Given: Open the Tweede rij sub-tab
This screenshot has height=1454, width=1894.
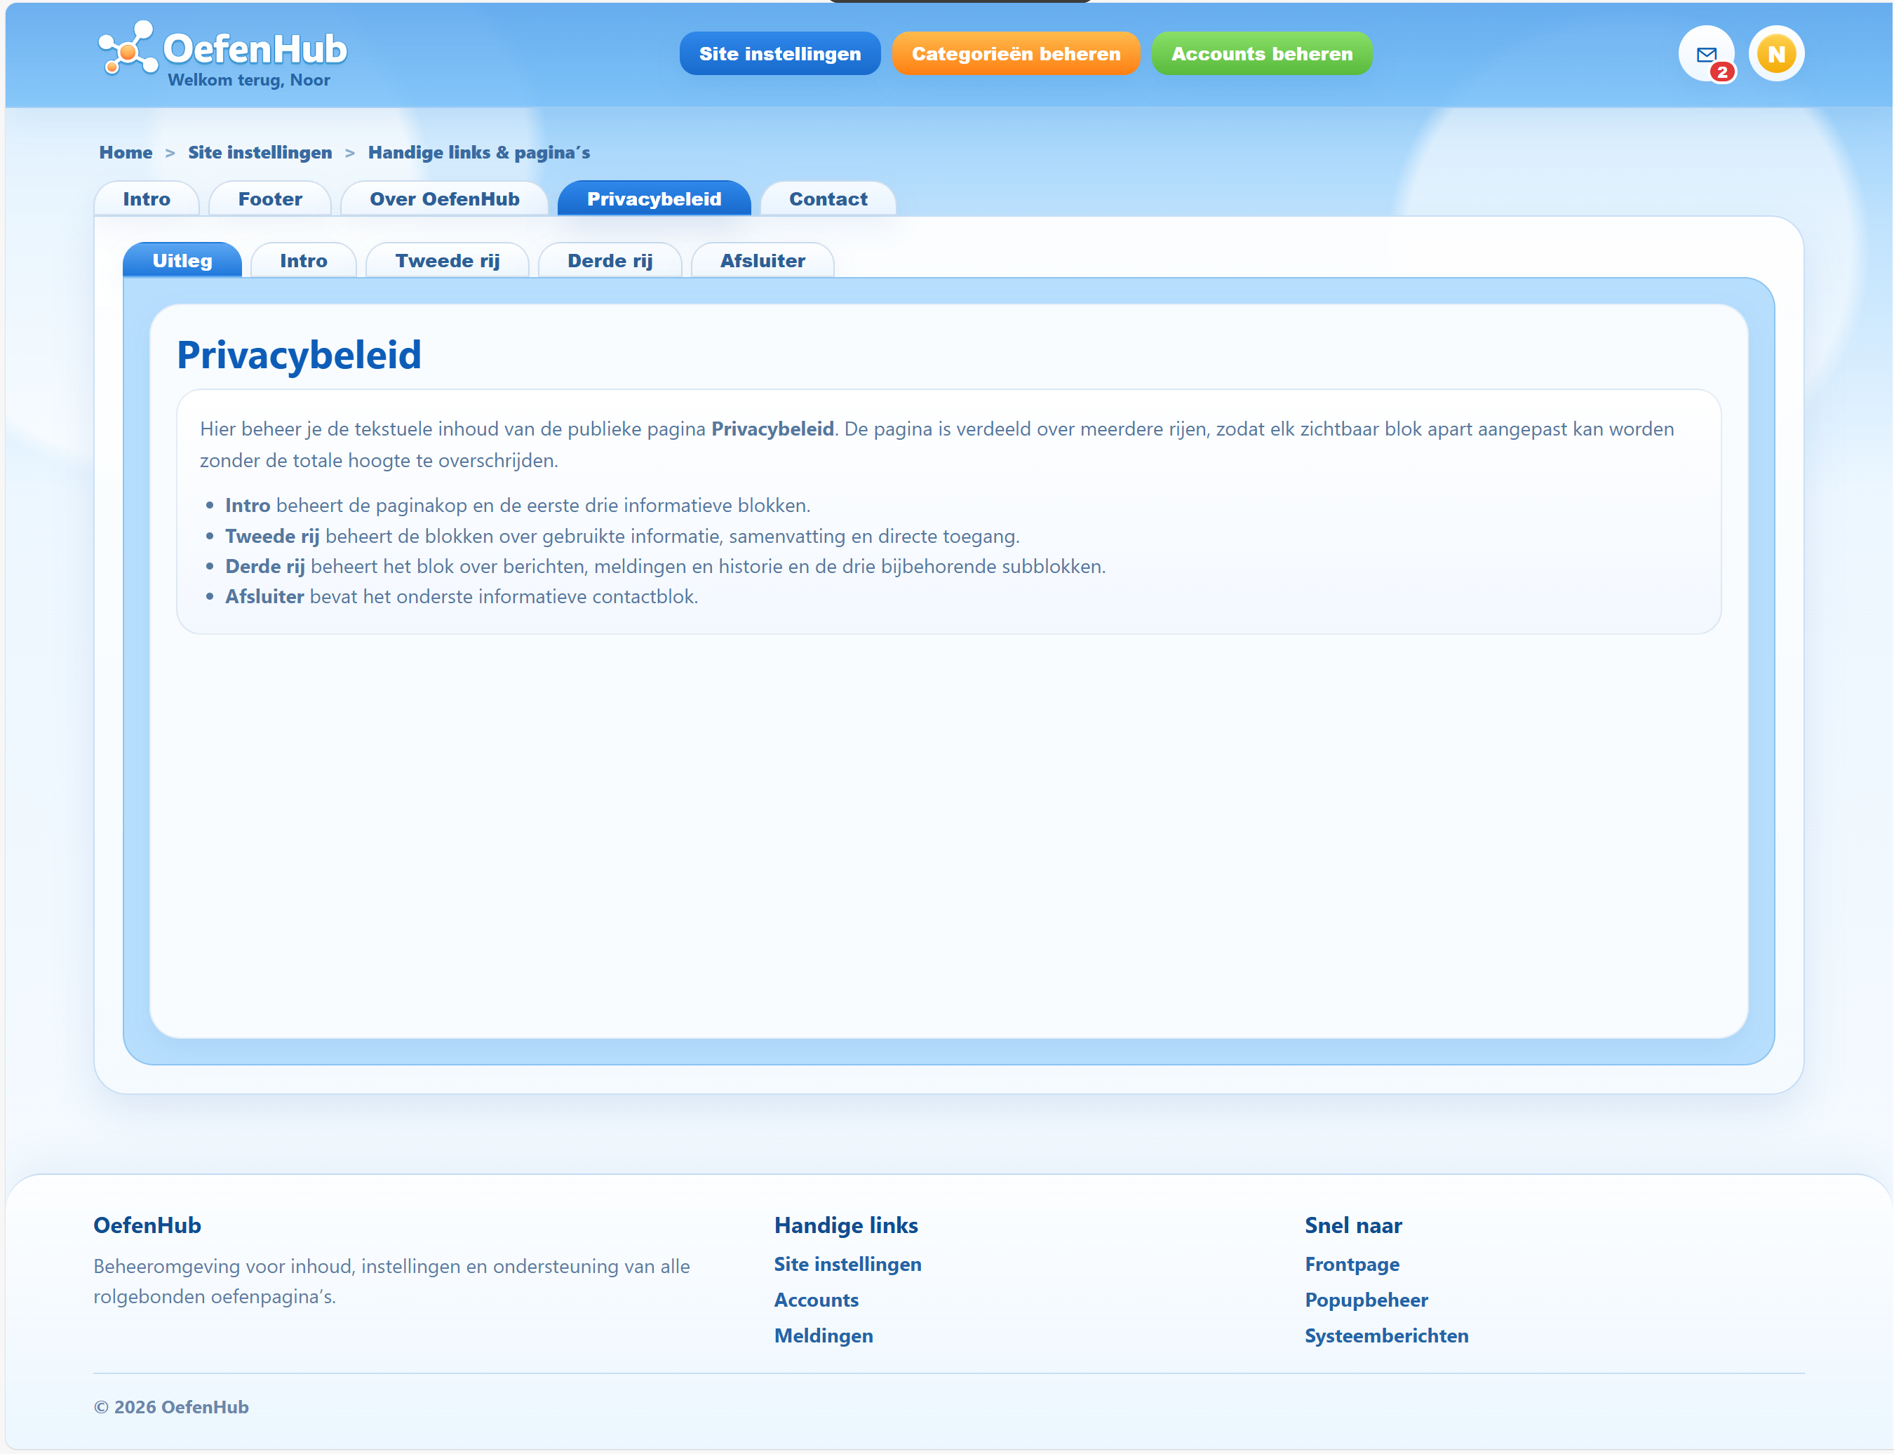Looking at the screenshot, I should [x=447, y=260].
